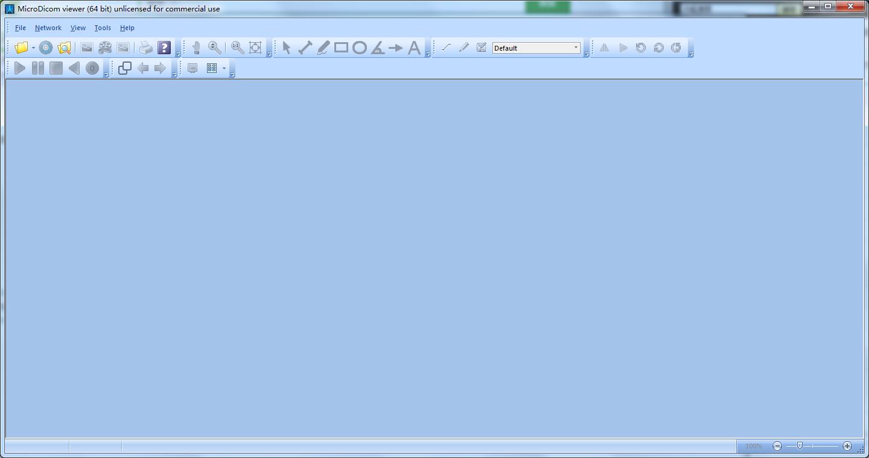Image resolution: width=869 pixels, height=458 pixels.
Task: Open the Help menu
Action: pyautogui.click(x=127, y=28)
